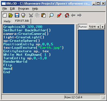Viewport: 107px width, 101px height.
Task: Select the funcs tab in side panel
Action: tap(83, 27)
